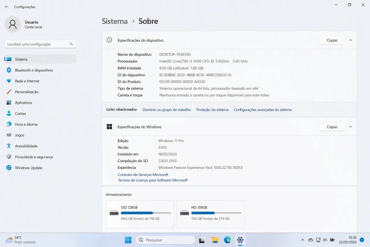Image resolution: width=370 pixels, height=247 pixels.
Task: Open Termos de Licença para Software Microsoft
Action: pyautogui.click(x=153, y=180)
